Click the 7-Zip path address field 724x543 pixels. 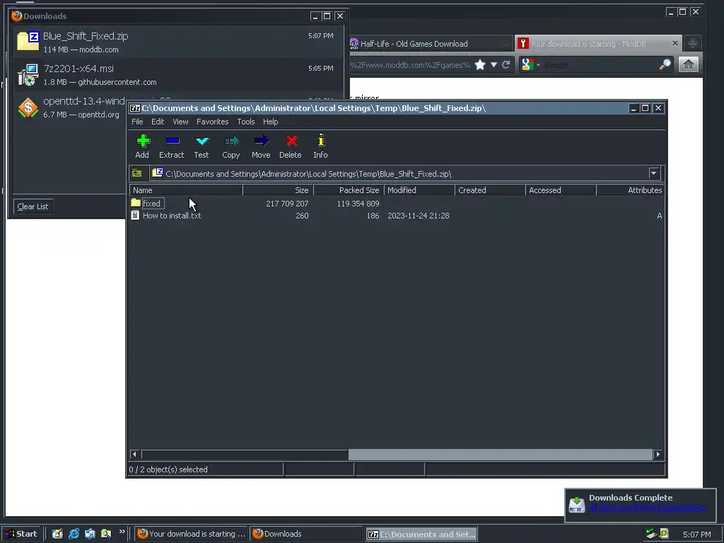pyautogui.click(x=400, y=174)
